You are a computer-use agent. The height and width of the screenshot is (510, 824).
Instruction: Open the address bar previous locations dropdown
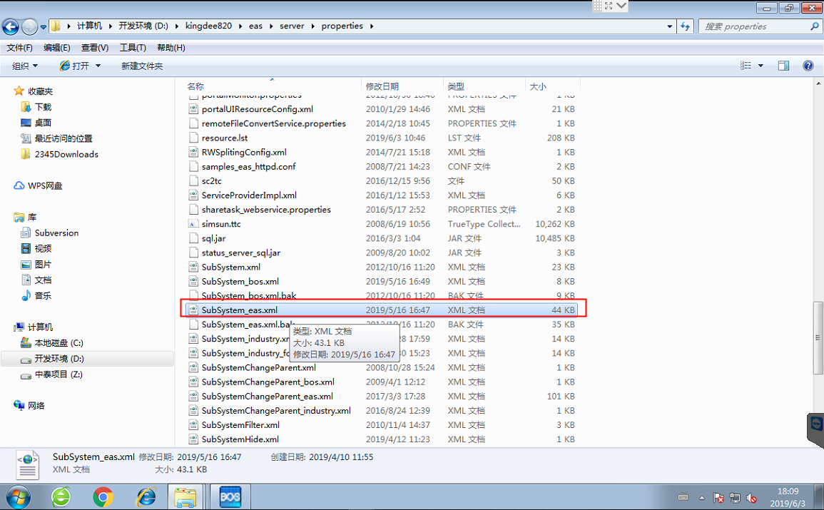tap(669, 26)
